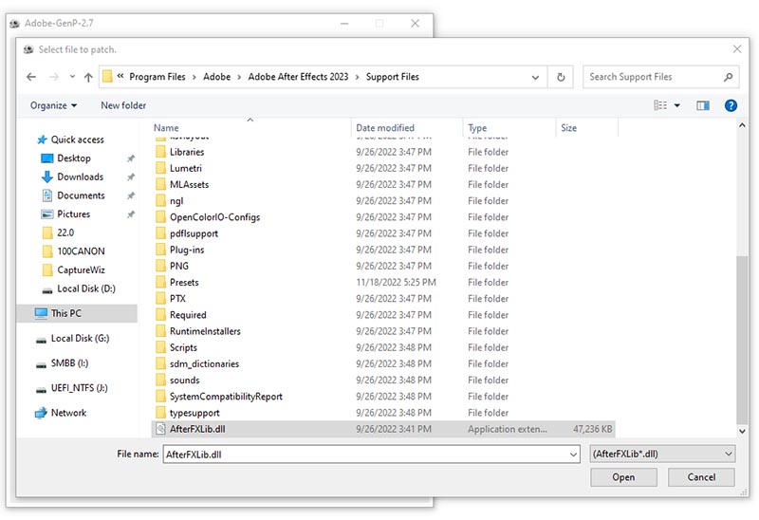Open the Help icon
759x520 pixels.
tap(731, 105)
